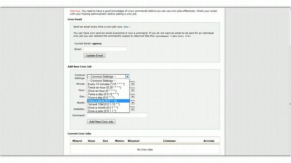
Task: Choose 'Every 15 minutes' option
Action: pos(108,84)
